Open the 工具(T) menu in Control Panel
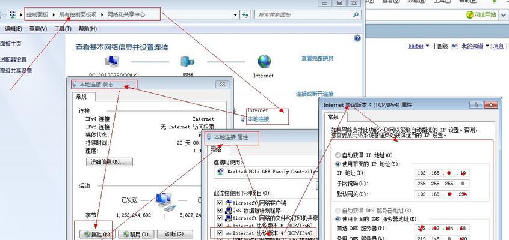This screenshot has width=509, height=240. tap(63, 29)
